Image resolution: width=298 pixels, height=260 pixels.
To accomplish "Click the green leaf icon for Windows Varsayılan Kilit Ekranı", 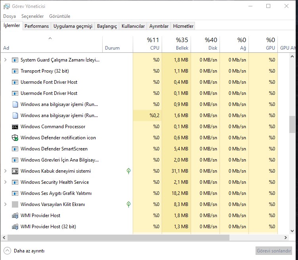I will 128,204.
